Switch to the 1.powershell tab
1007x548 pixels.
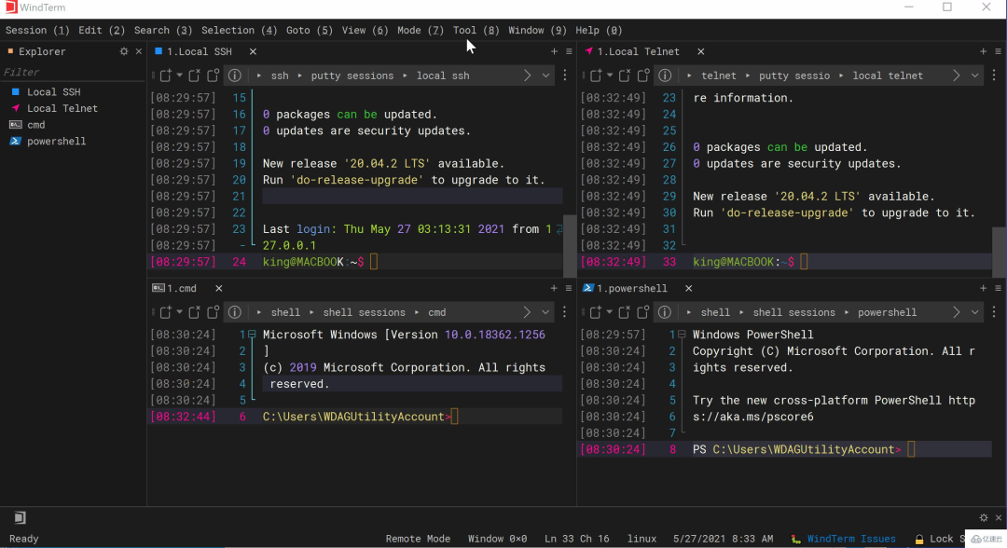pyautogui.click(x=632, y=289)
